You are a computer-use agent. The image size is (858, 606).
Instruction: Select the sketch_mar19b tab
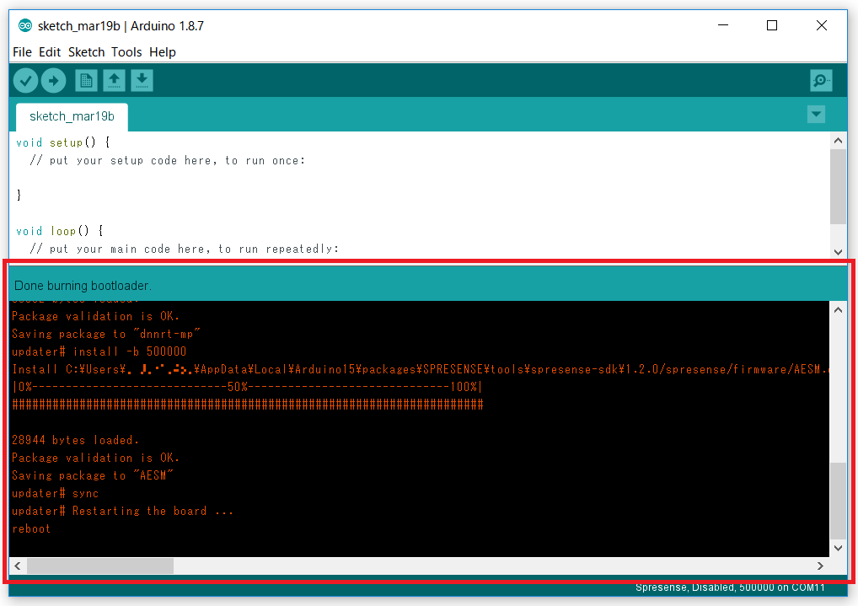click(x=72, y=116)
